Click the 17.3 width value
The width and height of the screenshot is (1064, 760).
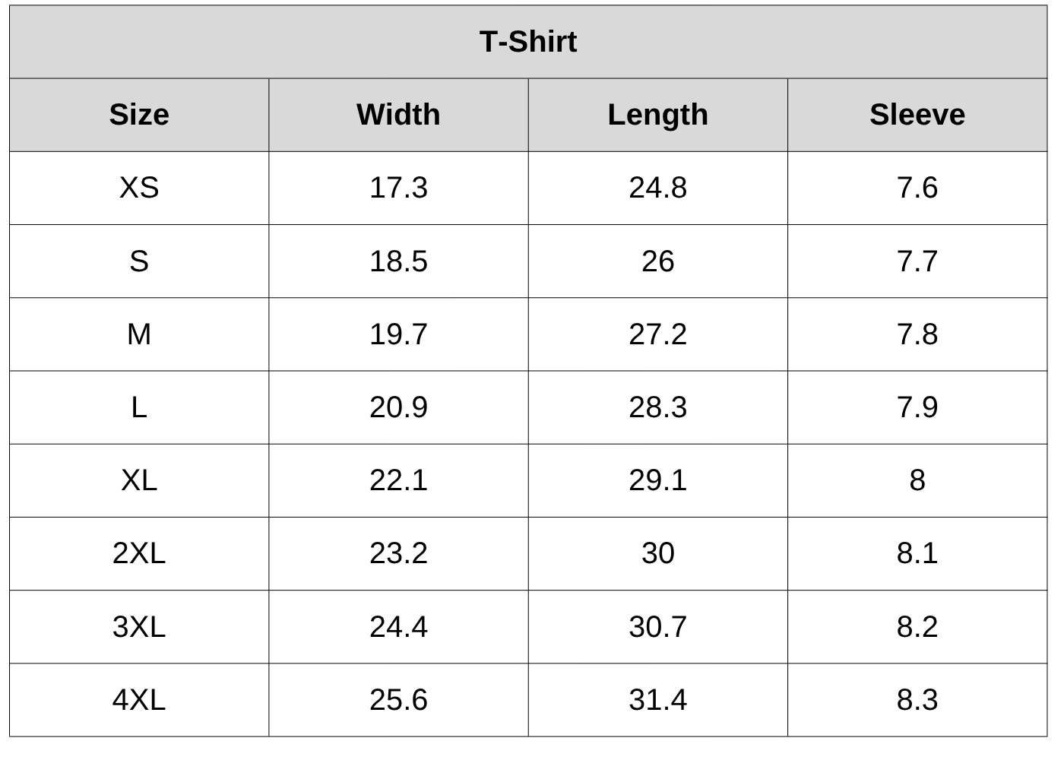398,188
